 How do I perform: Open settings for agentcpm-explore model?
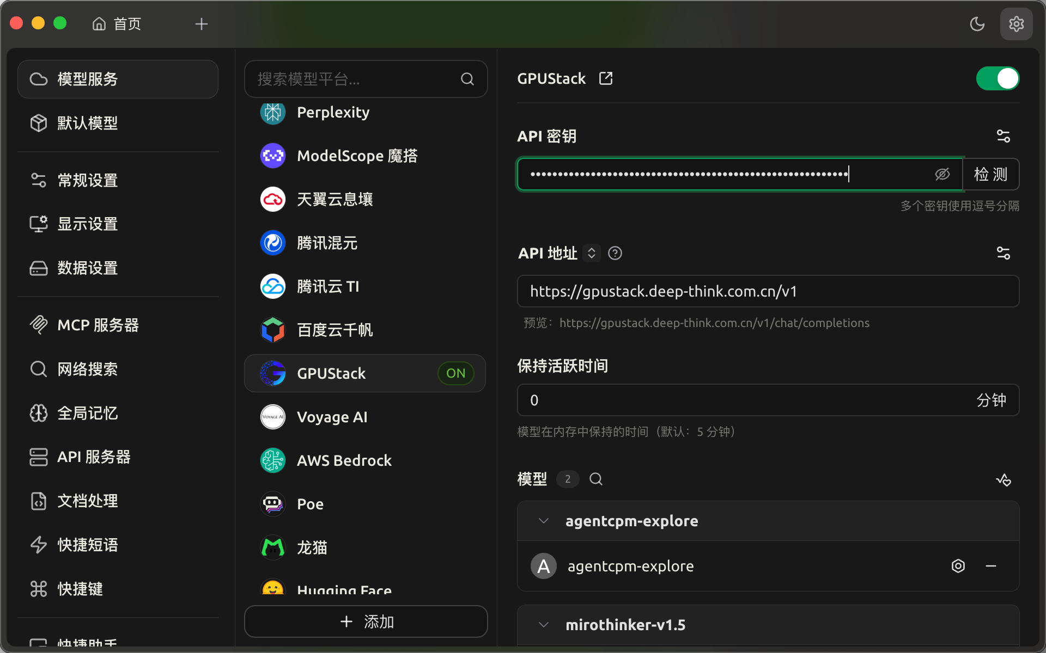(x=958, y=566)
